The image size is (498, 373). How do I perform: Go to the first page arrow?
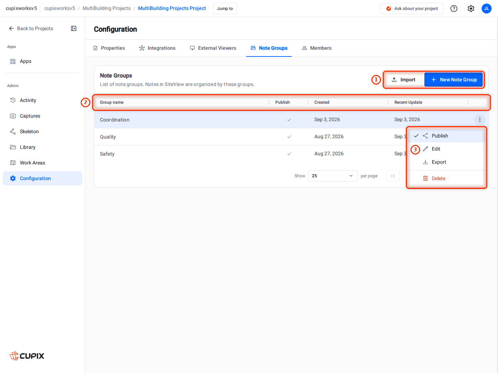[x=393, y=176]
